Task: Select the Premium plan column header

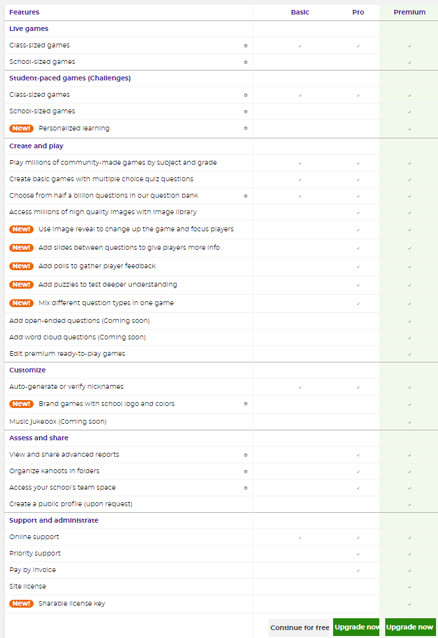Action: (410, 13)
